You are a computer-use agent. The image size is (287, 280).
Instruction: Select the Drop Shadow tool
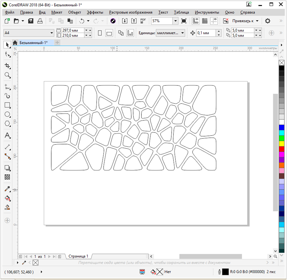pos(7,168)
